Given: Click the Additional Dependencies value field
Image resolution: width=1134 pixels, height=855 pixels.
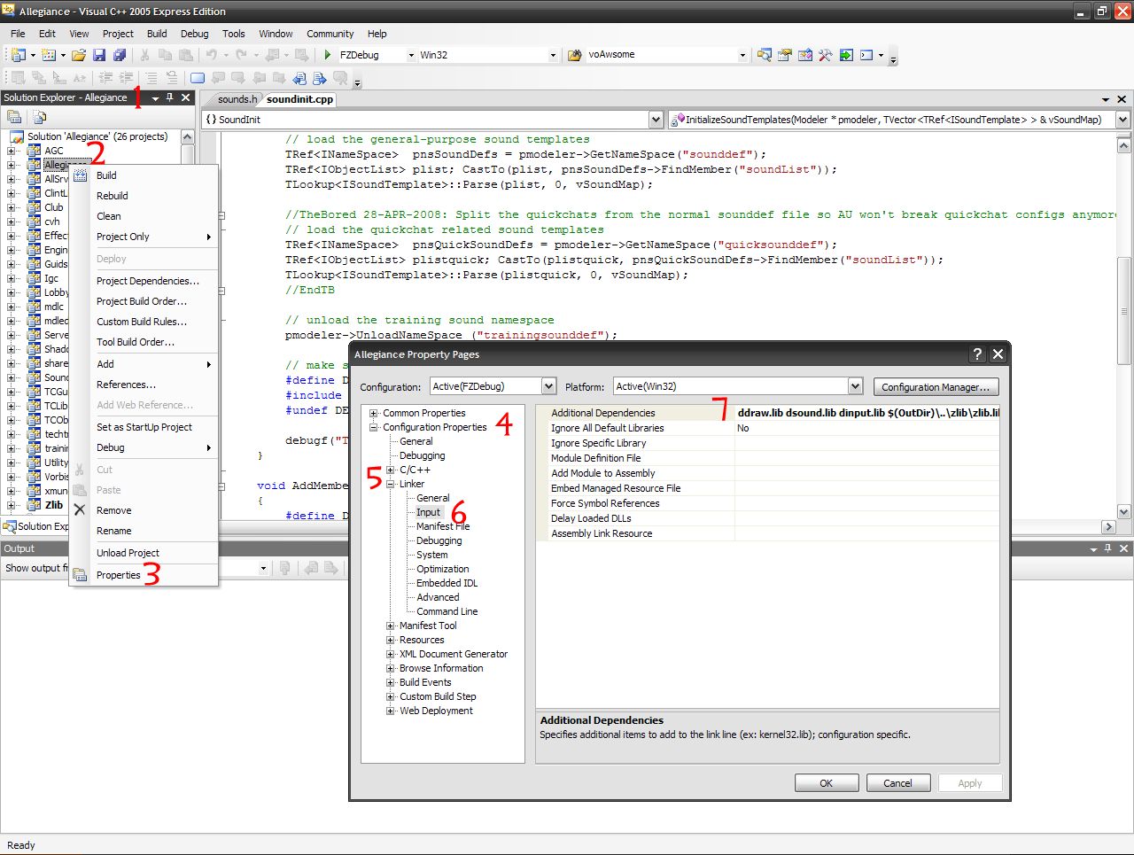Looking at the screenshot, I should tap(866, 413).
